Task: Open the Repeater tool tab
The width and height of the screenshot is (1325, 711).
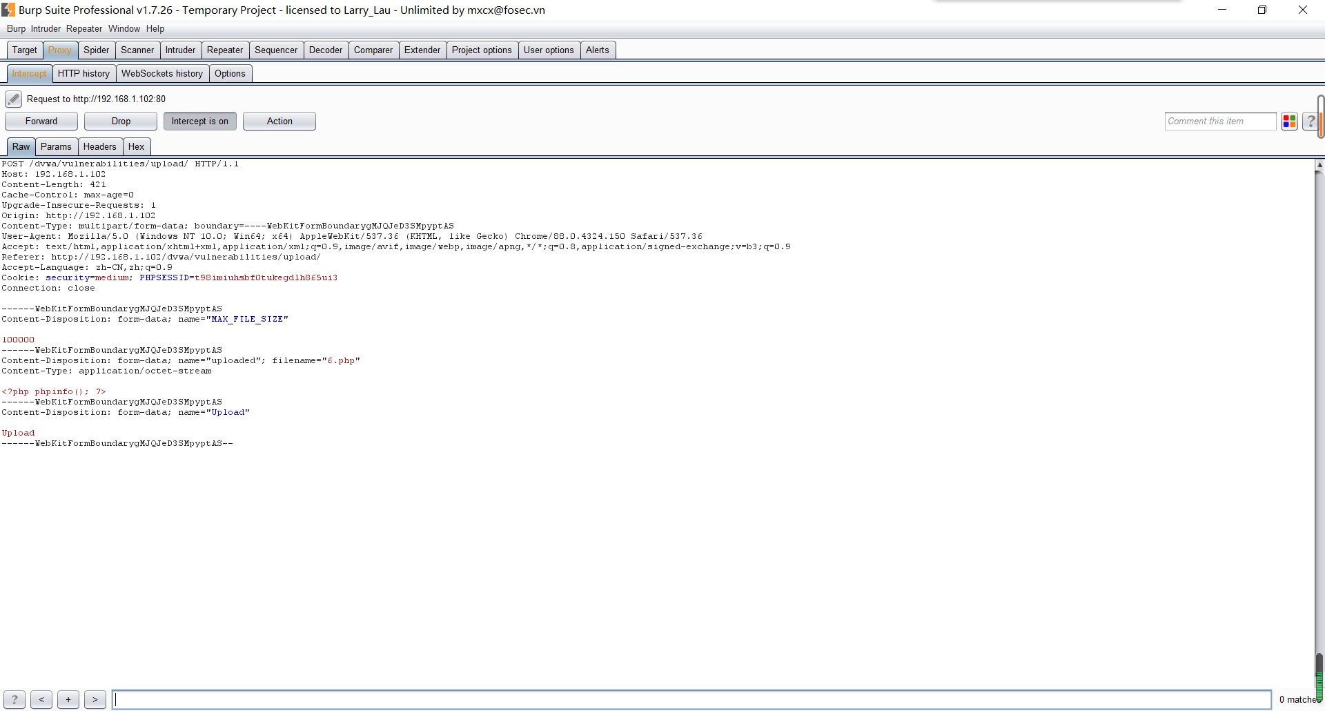Action: tap(224, 50)
